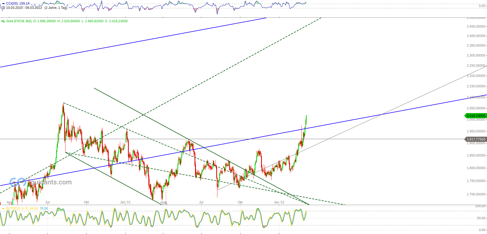Select the SSTOC(5, 5, 3) indicator label

tap(17, 209)
